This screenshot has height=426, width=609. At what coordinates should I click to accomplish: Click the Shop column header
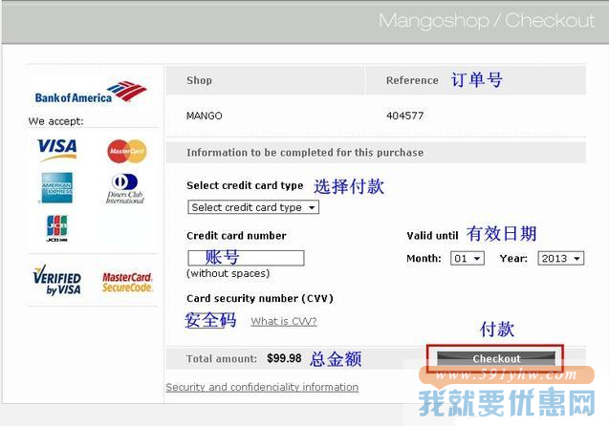[199, 80]
